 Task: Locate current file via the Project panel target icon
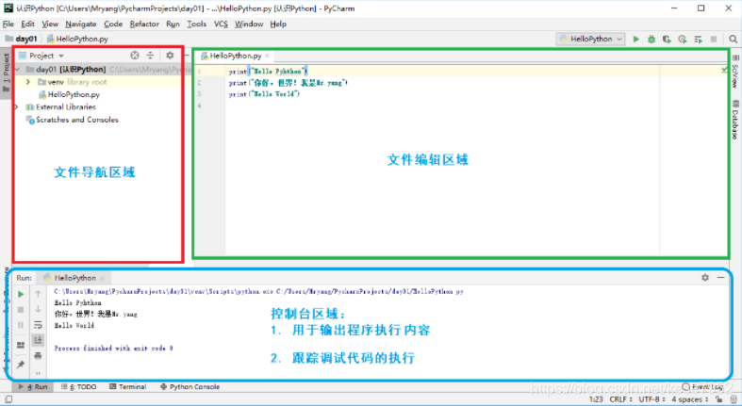point(135,56)
